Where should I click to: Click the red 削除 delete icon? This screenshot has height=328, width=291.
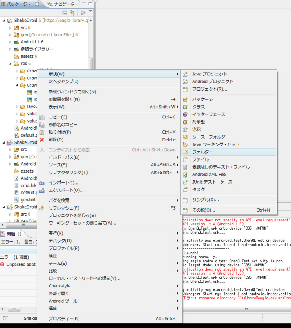tap(42, 140)
